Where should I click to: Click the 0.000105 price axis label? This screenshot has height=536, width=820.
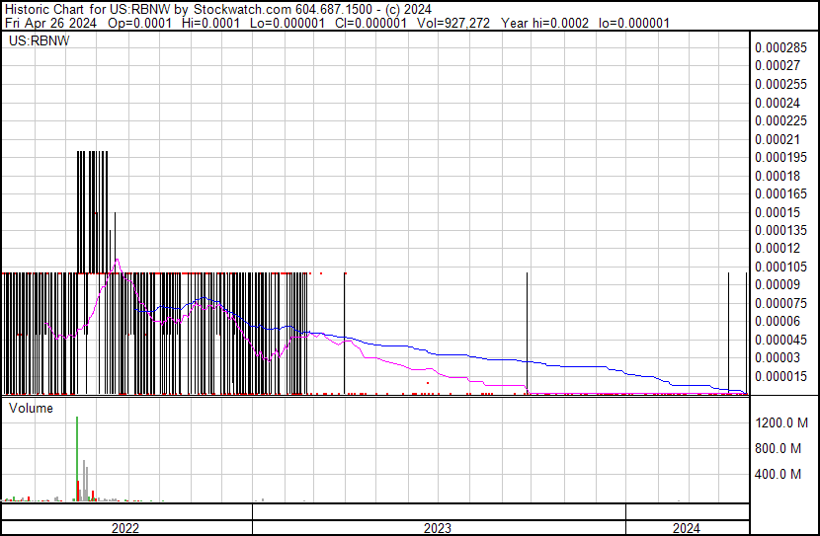[x=780, y=267]
